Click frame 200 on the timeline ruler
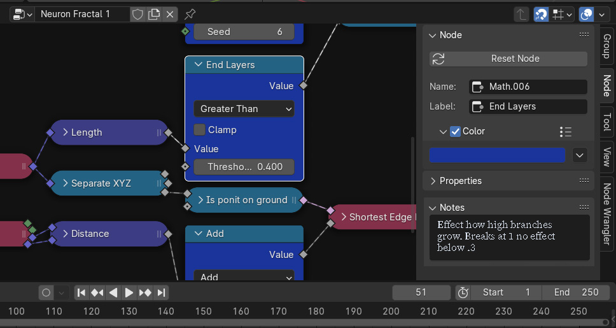The image size is (616, 328). [391, 311]
